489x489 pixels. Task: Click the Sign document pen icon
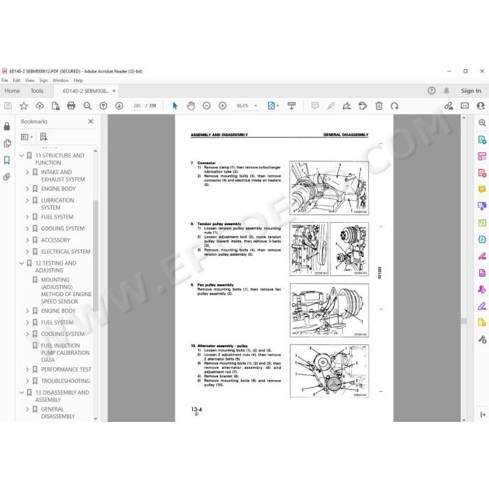pos(346,106)
